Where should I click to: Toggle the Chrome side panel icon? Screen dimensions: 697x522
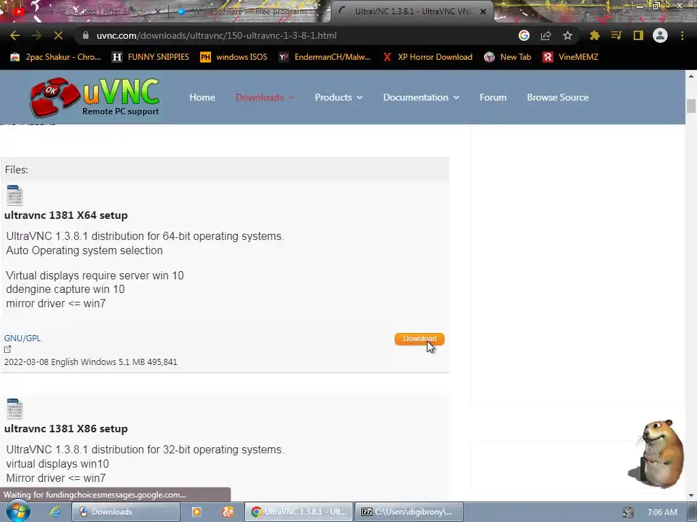[x=638, y=35]
